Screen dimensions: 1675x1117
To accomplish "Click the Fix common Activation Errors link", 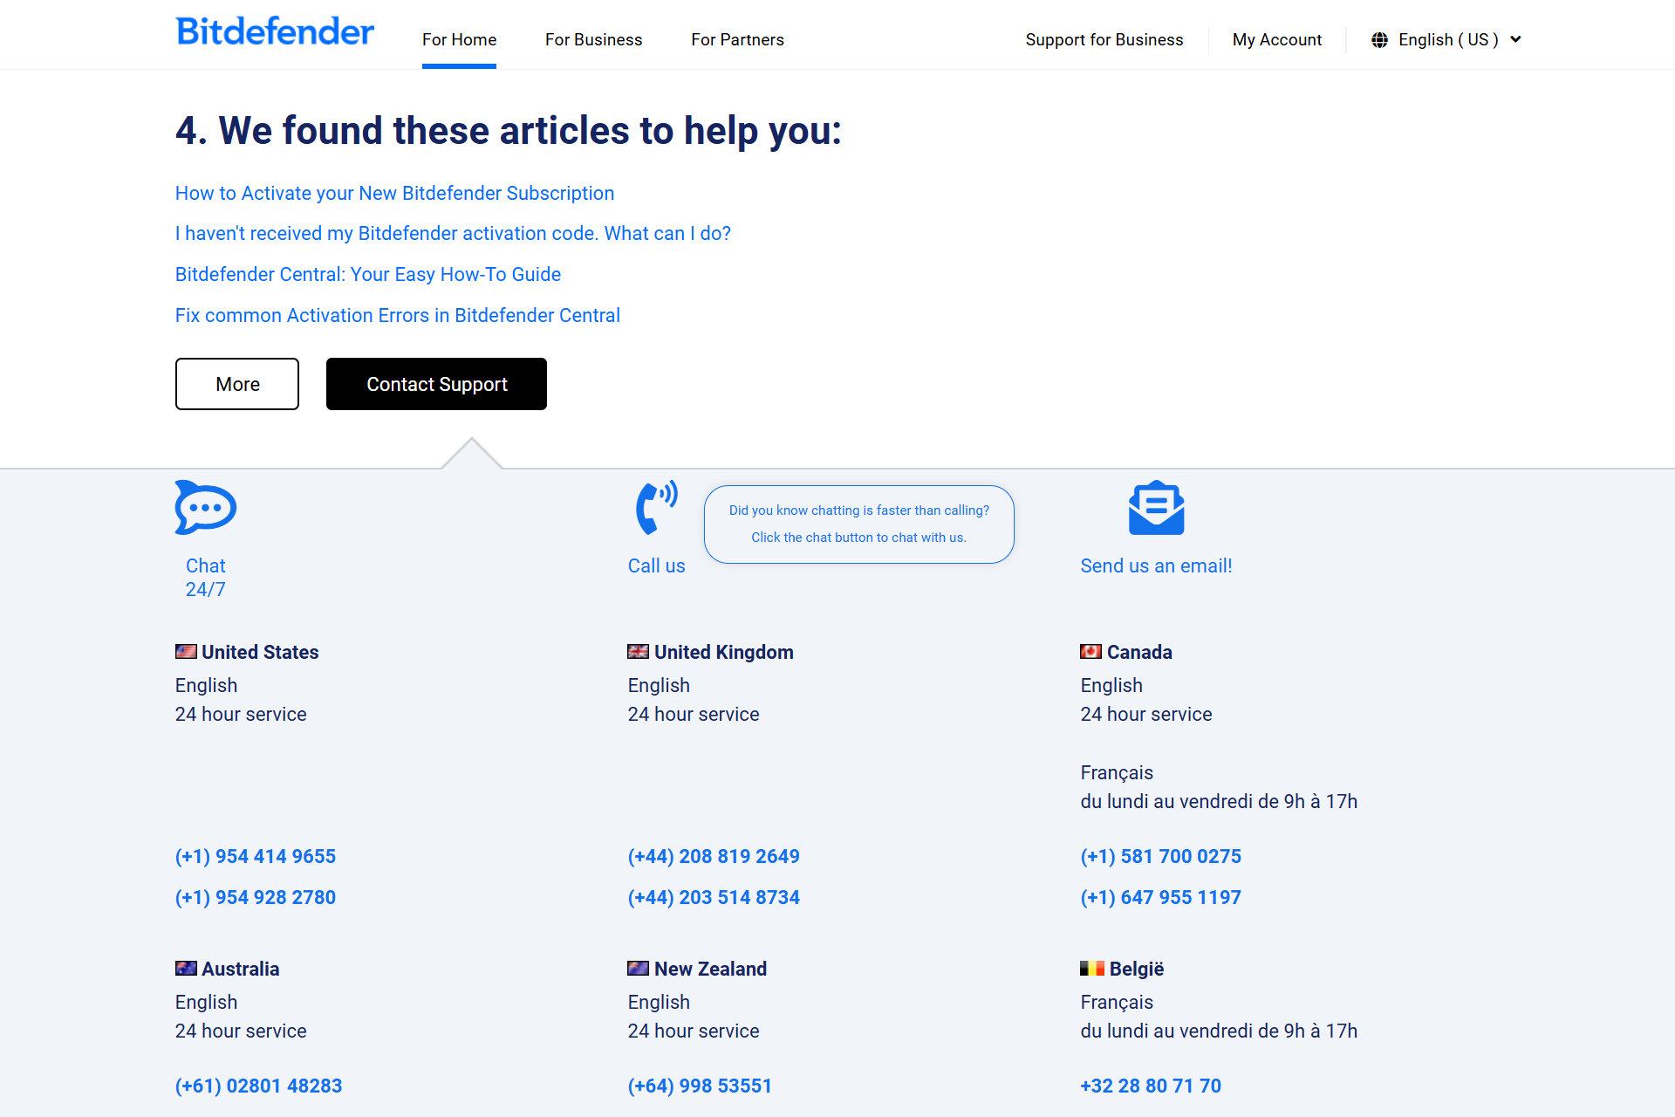I will coord(398,314).
